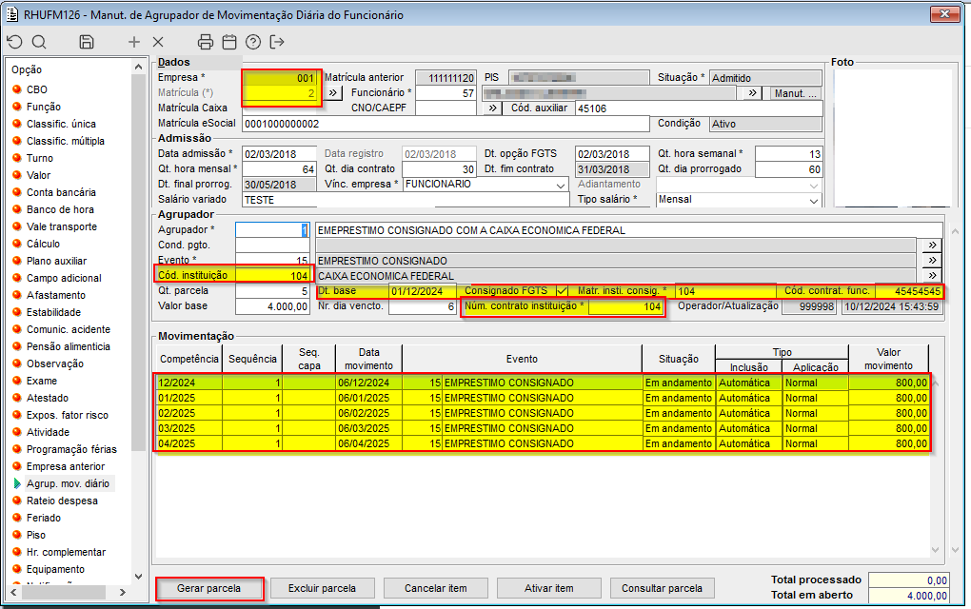Viewport: 971px width, 609px height.
Task: Click the Empresa input field
Action: pos(280,78)
